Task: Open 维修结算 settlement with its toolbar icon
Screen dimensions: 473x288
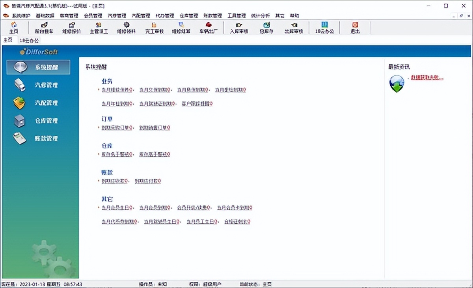Action: click(x=181, y=28)
